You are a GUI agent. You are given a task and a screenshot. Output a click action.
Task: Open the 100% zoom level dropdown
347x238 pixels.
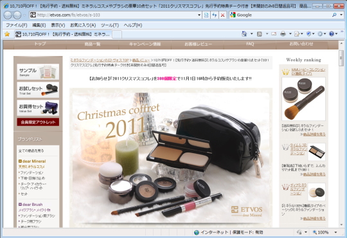335,232
